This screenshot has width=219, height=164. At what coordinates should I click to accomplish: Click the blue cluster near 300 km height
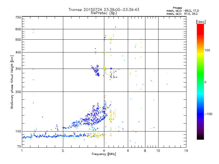(x=96, y=71)
